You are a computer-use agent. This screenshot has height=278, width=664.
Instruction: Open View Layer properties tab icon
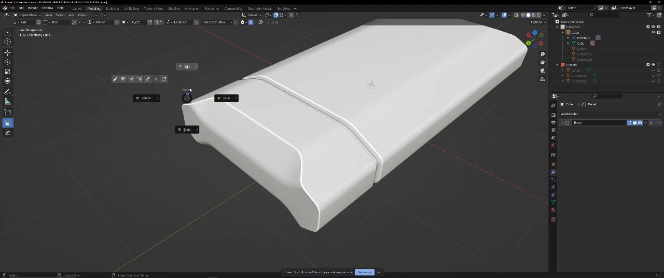[x=553, y=130]
